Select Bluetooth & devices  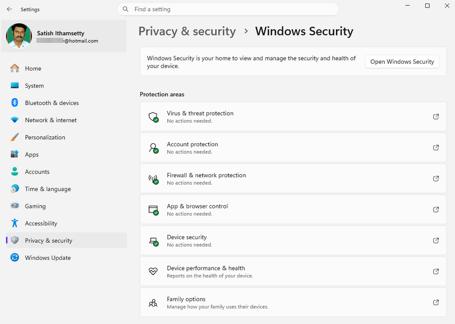pyautogui.click(x=52, y=103)
